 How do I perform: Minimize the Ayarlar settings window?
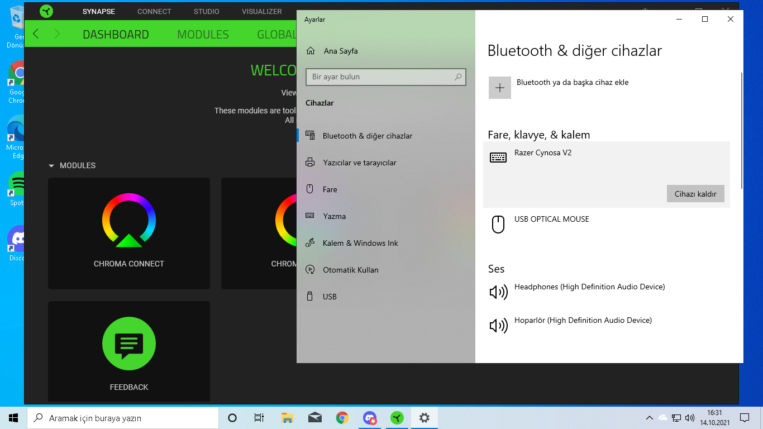point(679,19)
